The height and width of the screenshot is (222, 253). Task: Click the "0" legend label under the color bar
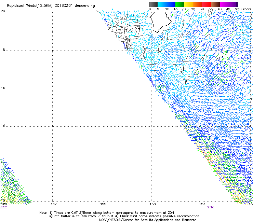coord(150,9)
